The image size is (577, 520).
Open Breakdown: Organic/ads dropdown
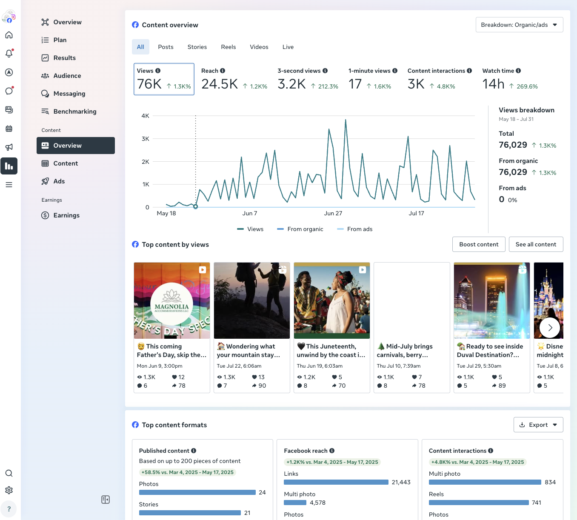coord(519,25)
